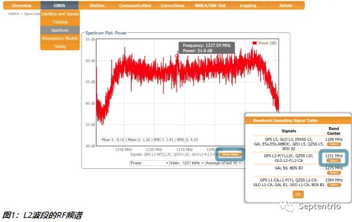Open the Main - 1231 MHz band dropdown
Image resolution: width=352 pixels, height=222 pixels.
pyautogui.click(x=187, y=163)
